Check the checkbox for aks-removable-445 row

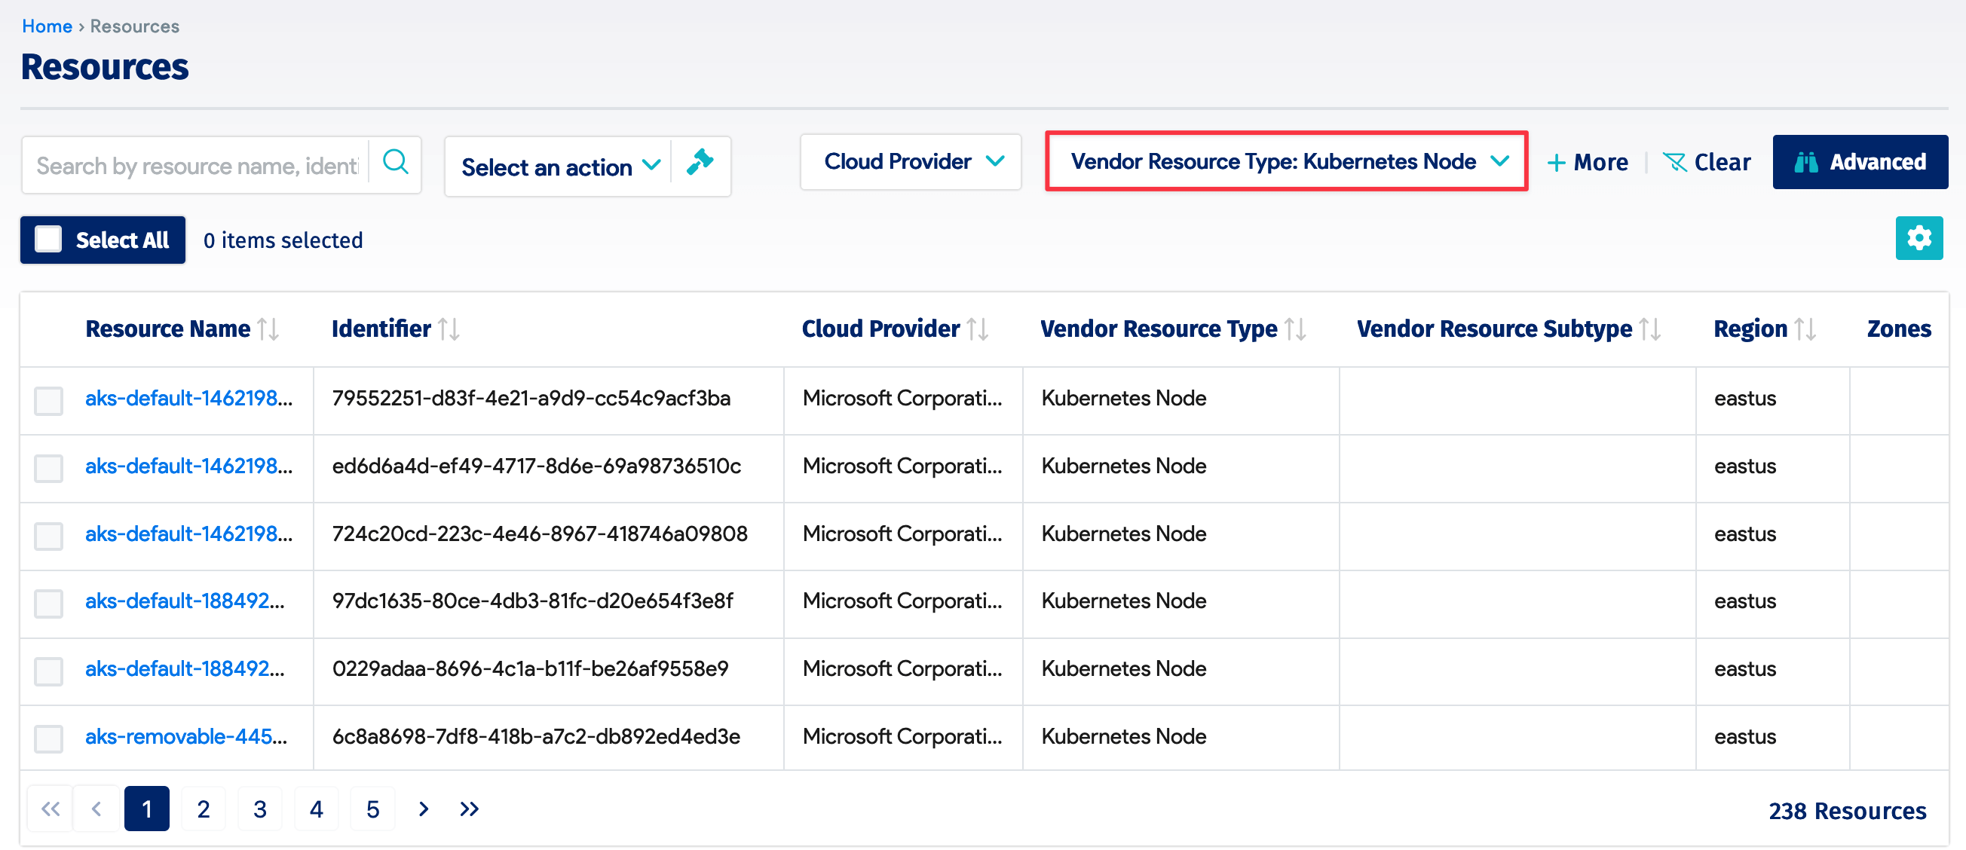48,738
